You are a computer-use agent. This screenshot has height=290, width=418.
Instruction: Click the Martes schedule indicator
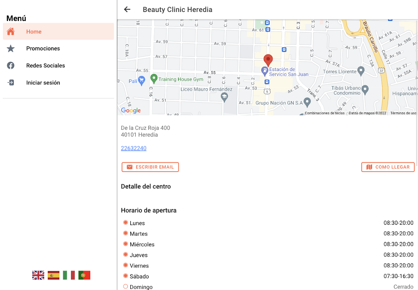click(x=126, y=233)
